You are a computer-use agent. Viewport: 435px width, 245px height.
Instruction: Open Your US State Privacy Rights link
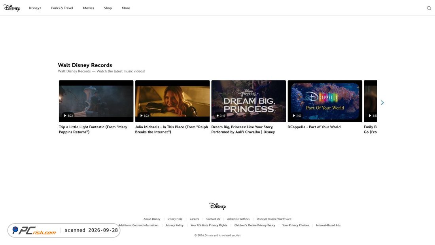click(x=209, y=225)
